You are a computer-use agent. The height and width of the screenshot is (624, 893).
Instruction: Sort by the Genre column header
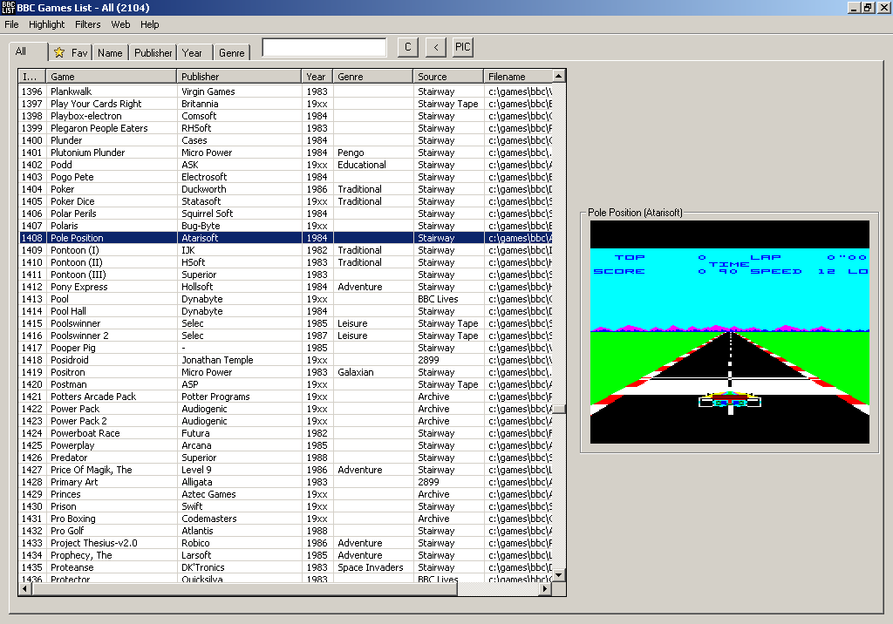coord(373,77)
